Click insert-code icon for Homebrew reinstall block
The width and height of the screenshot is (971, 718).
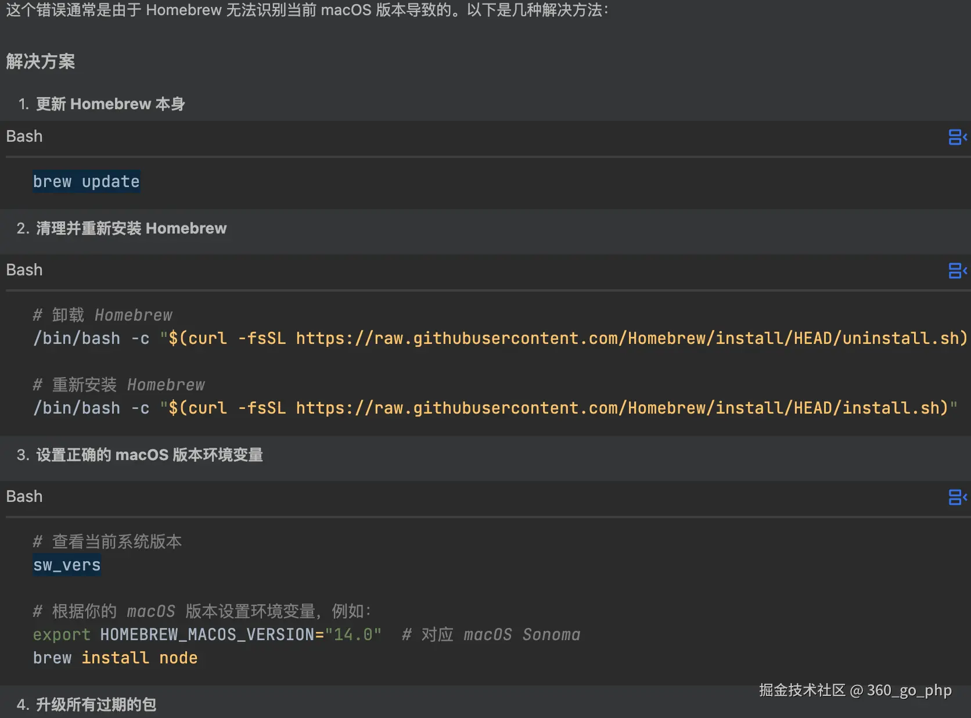click(956, 271)
